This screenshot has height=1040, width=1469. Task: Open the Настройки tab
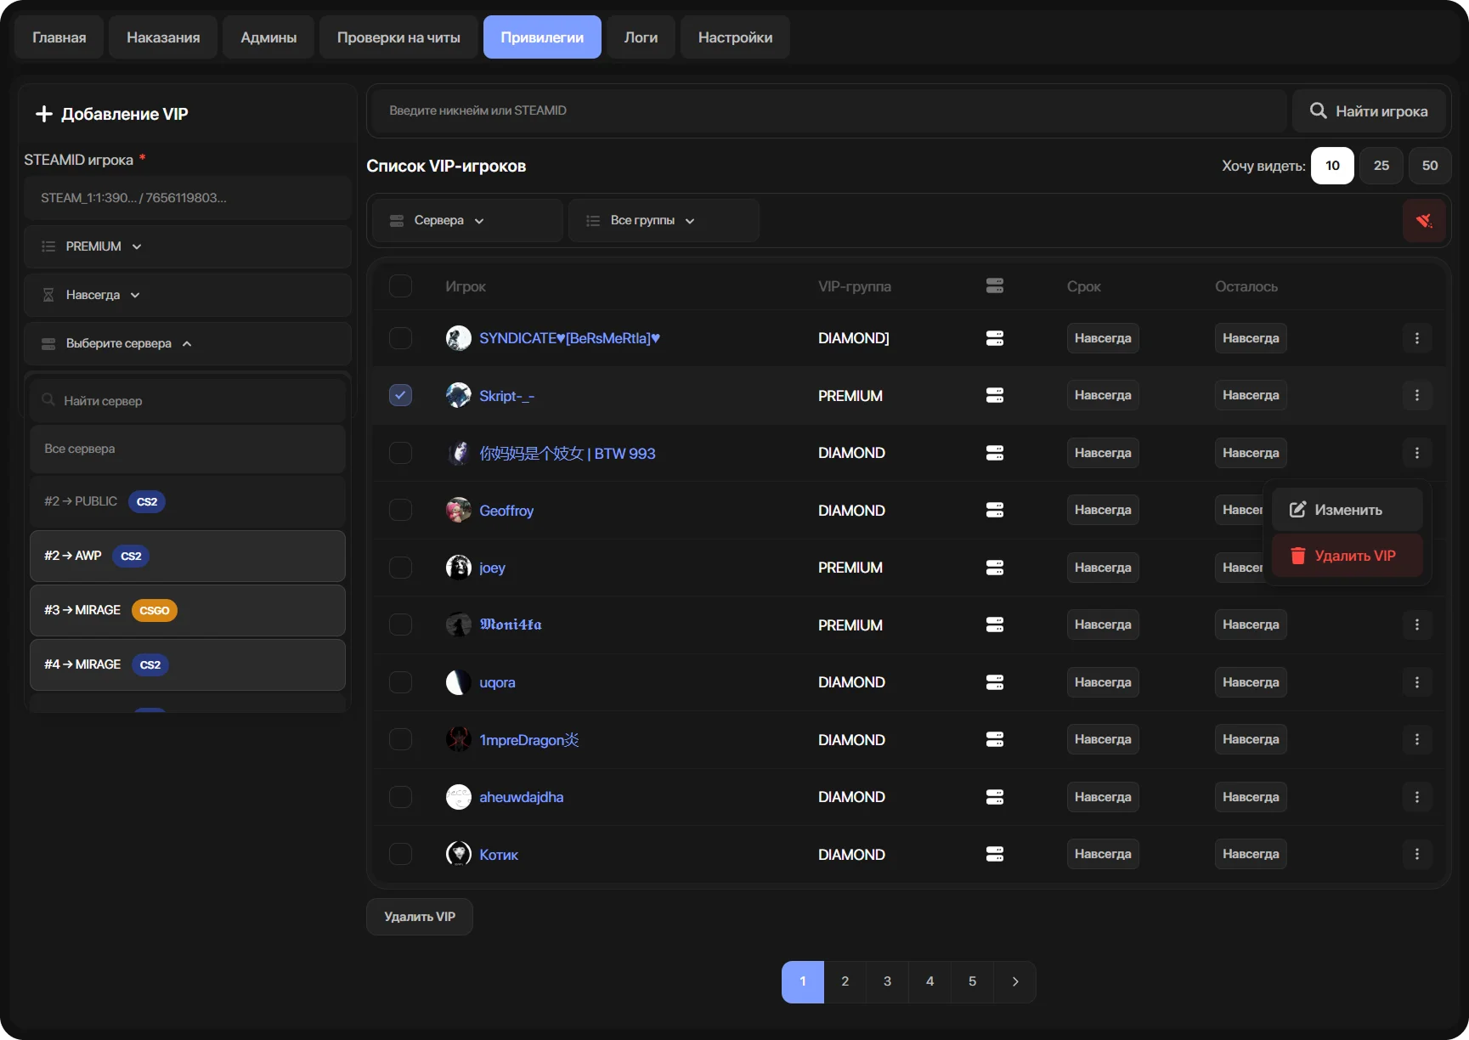735,37
